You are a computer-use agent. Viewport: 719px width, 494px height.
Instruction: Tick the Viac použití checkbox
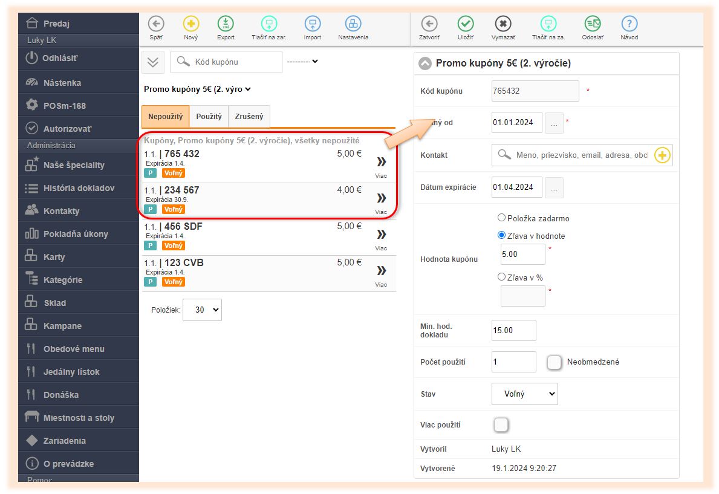(501, 425)
